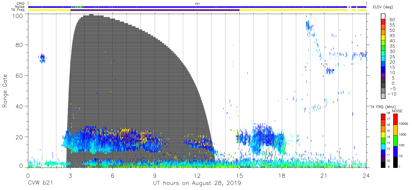This screenshot has width=412, height=190.
Task: Click the 40 label on Range Gate axis
Action: [19, 106]
